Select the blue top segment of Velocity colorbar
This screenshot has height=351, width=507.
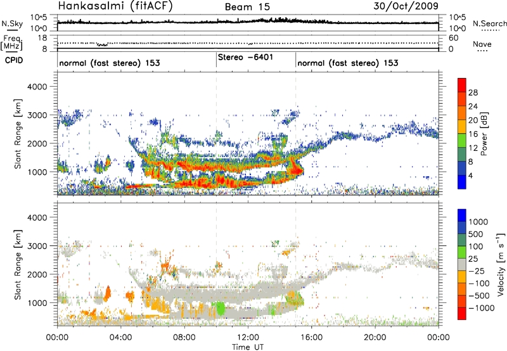pos(462,215)
